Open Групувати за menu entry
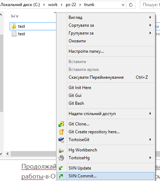160x181 pixels. point(81,33)
